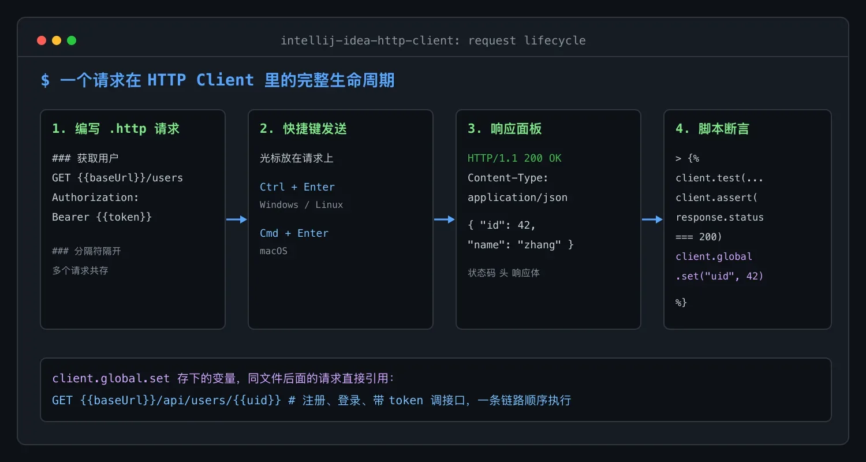The width and height of the screenshot is (866, 462).
Task: Click the 'client.global' line in card 4
Action: (x=714, y=256)
